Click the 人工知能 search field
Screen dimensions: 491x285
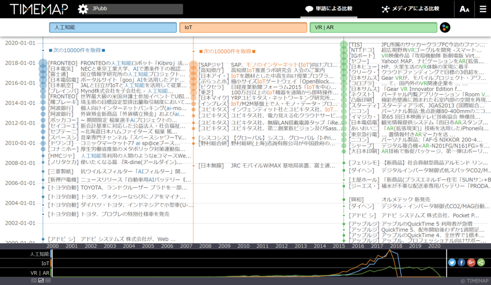point(113,27)
